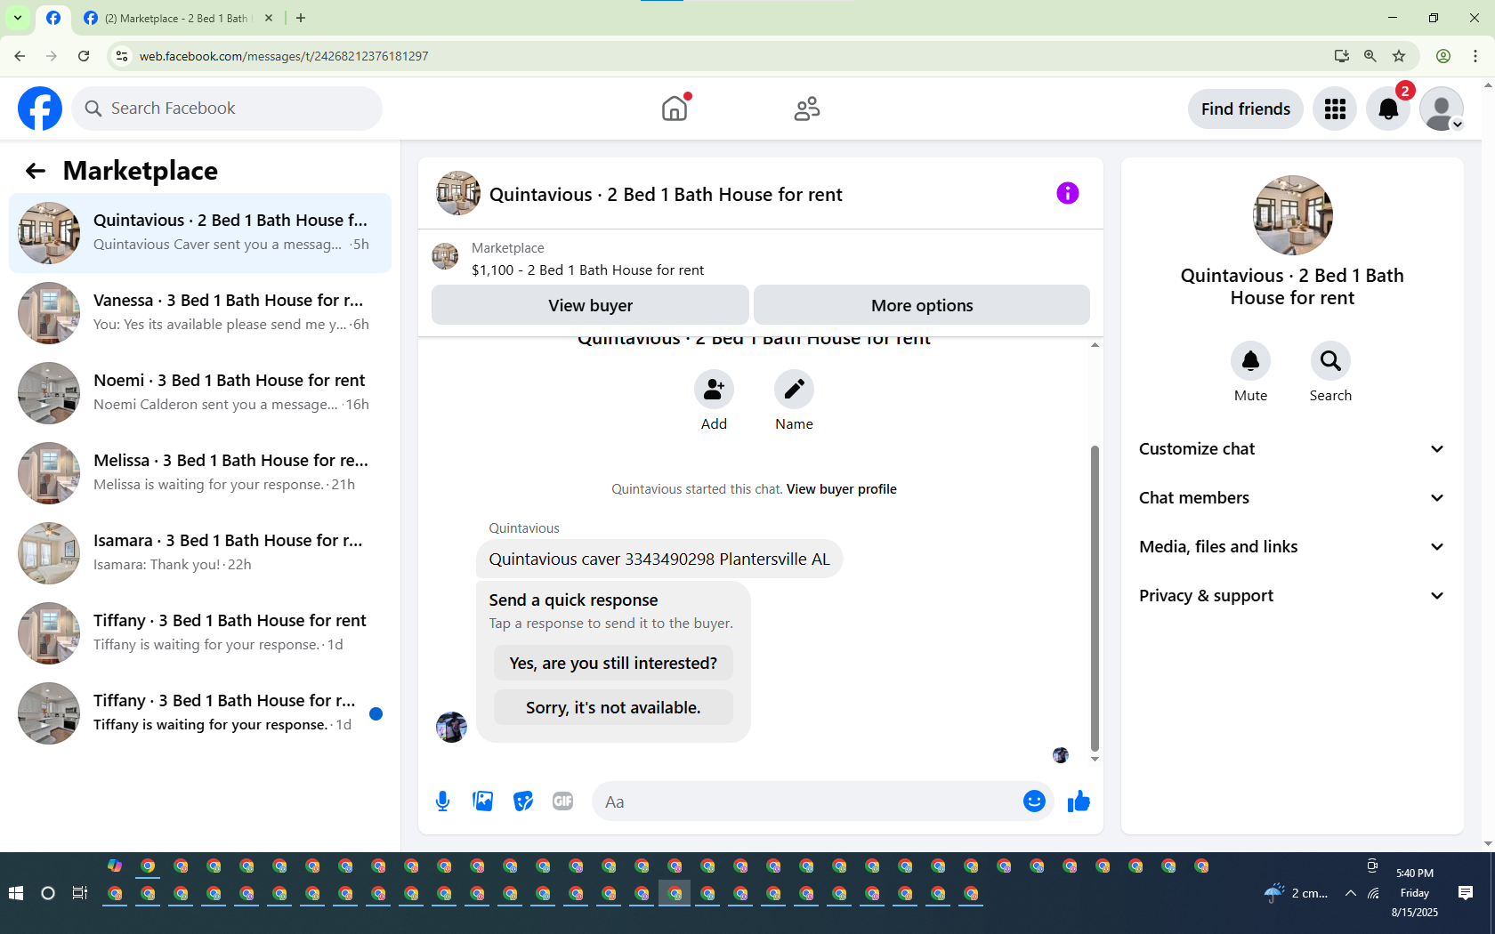Click the View buyer button
Viewport: 1495px width, 934px height.
[590, 305]
